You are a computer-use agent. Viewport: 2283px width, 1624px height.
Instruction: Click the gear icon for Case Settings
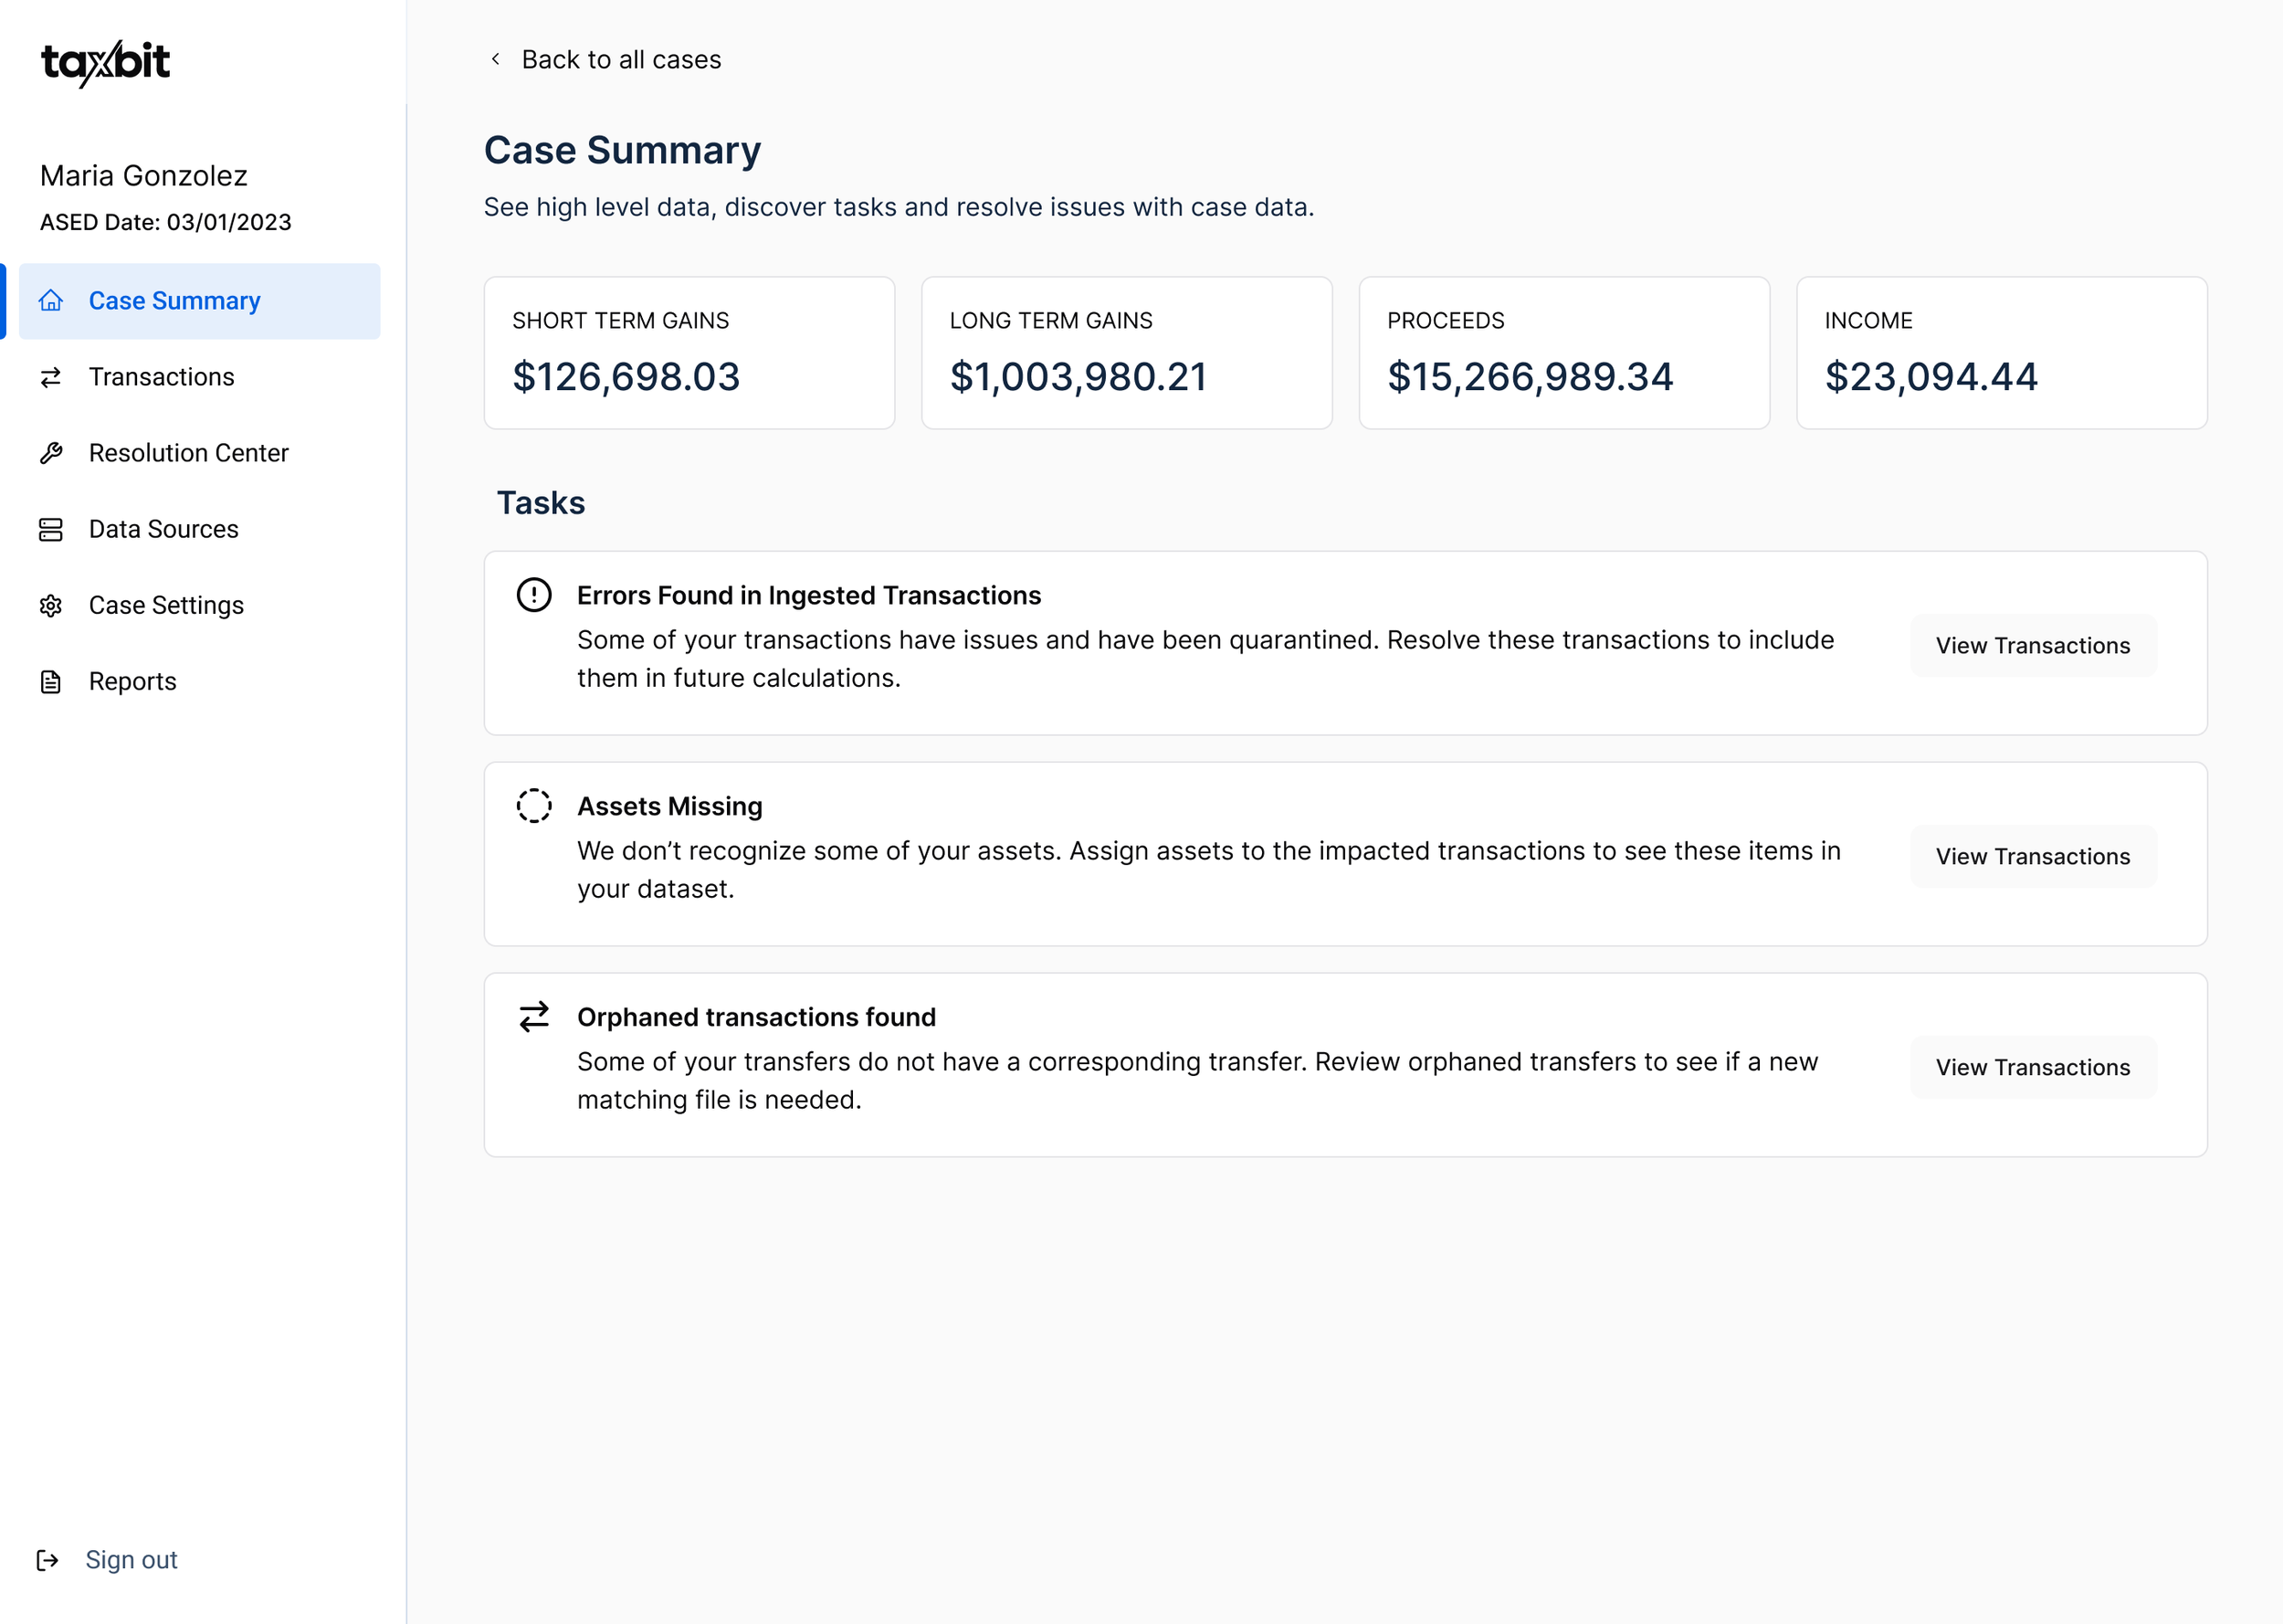tap(51, 605)
